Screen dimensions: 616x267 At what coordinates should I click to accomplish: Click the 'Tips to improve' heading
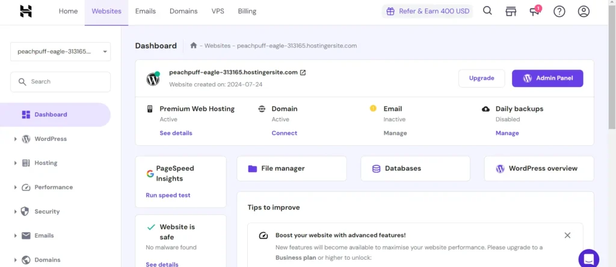274,208
